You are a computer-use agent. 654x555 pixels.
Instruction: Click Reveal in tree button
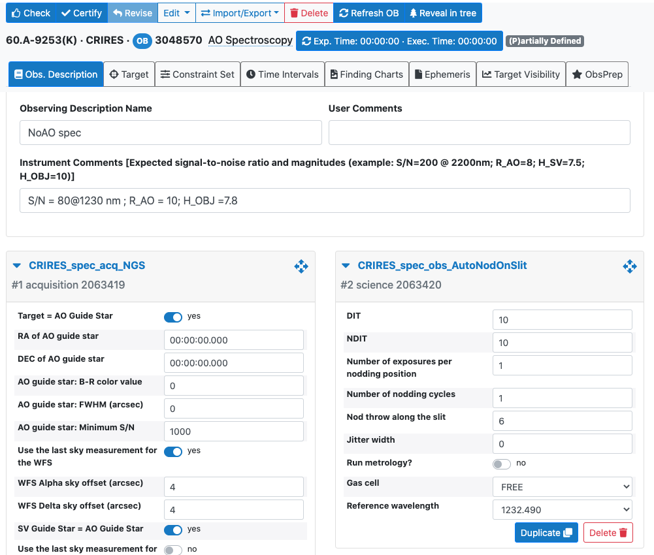click(442, 13)
